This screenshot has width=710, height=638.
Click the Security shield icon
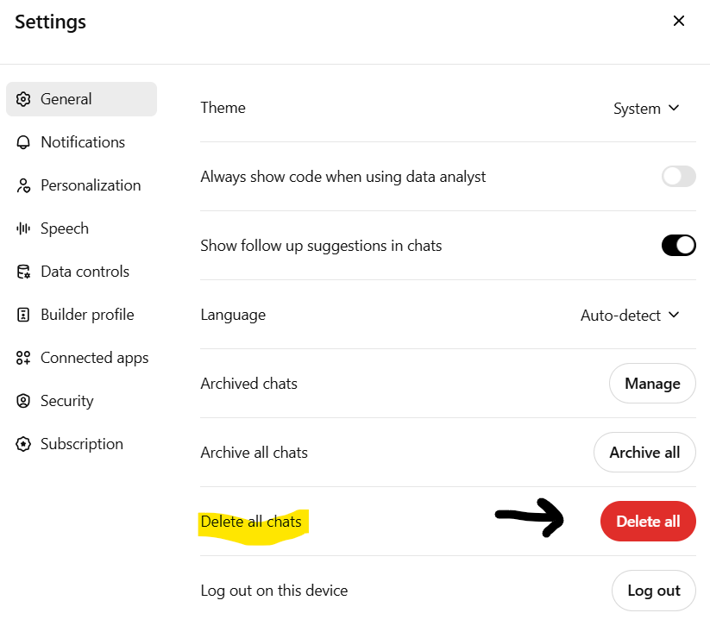pos(23,401)
